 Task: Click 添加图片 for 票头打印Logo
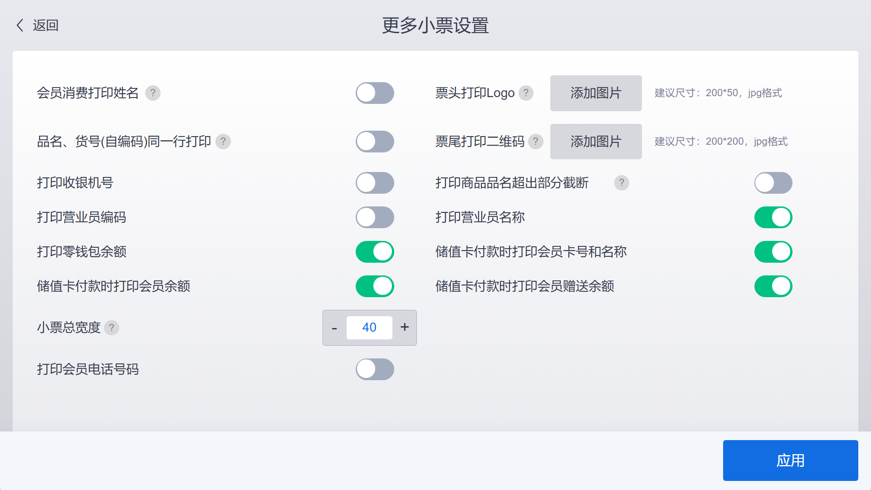(596, 93)
